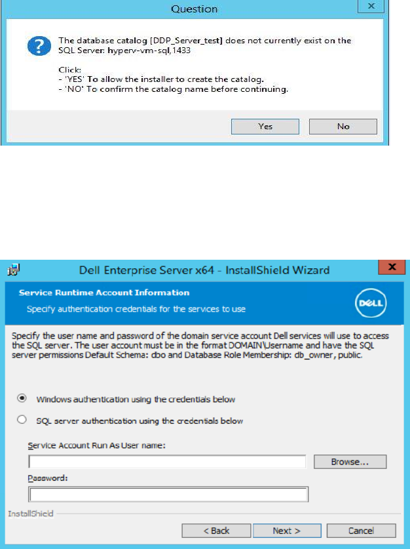Go back with the < Back button
The width and height of the screenshot is (410, 549).
(216, 531)
